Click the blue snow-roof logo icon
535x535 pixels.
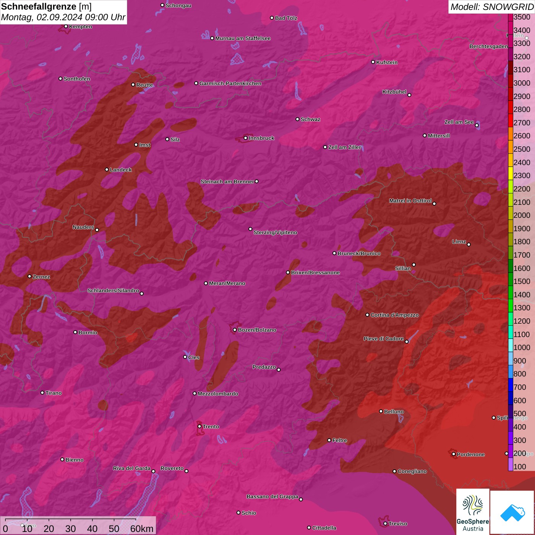(x=512, y=512)
